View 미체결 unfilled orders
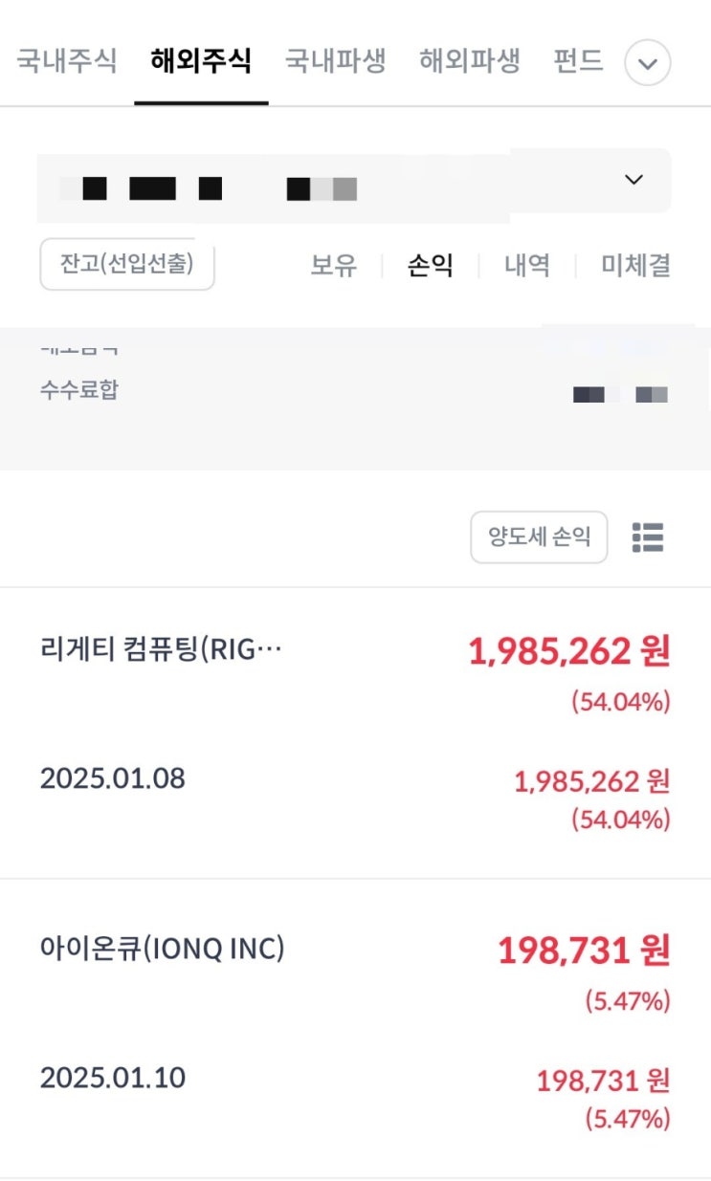 pyautogui.click(x=635, y=265)
